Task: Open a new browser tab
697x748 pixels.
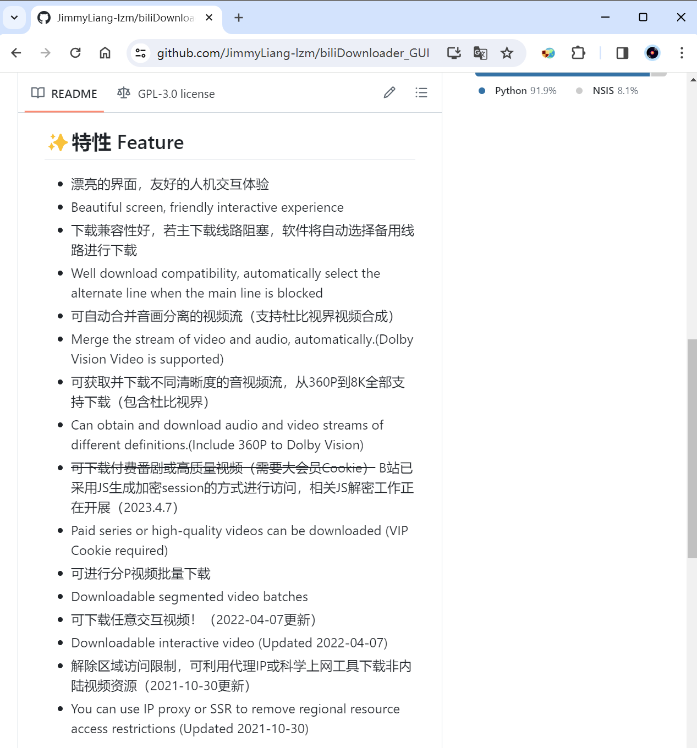Action: click(238, 18)
